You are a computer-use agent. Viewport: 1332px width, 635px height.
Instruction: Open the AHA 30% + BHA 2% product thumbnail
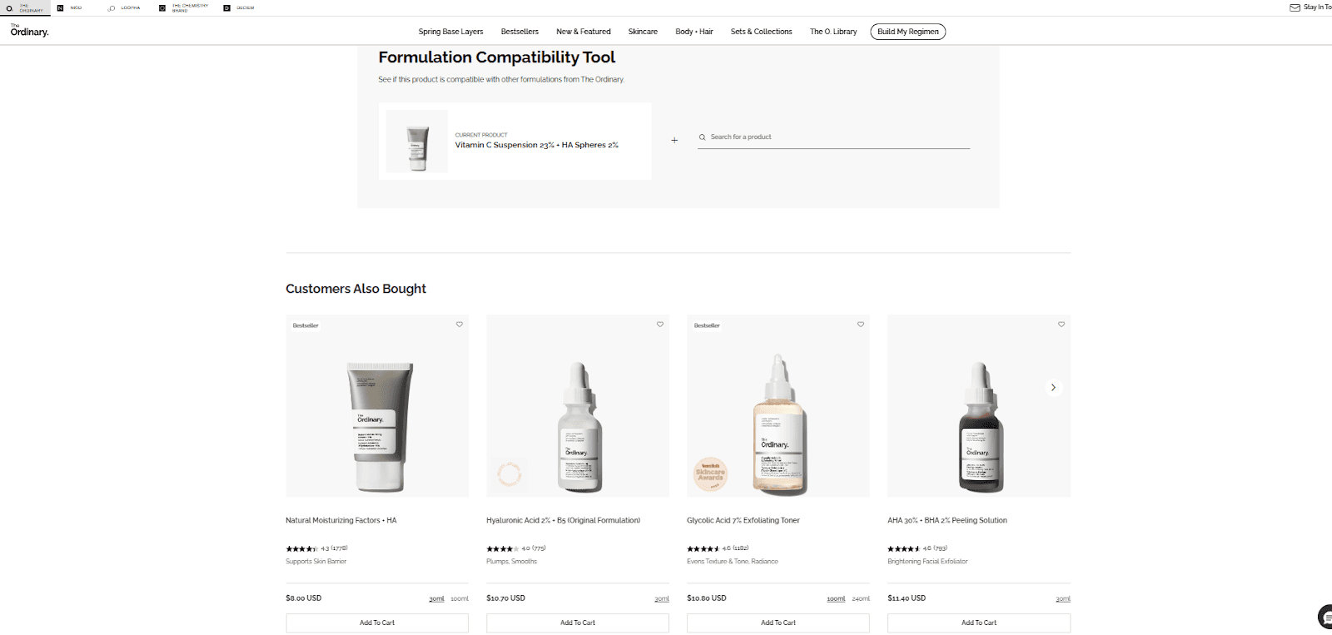pyautogui.click(x=979, y=406)
